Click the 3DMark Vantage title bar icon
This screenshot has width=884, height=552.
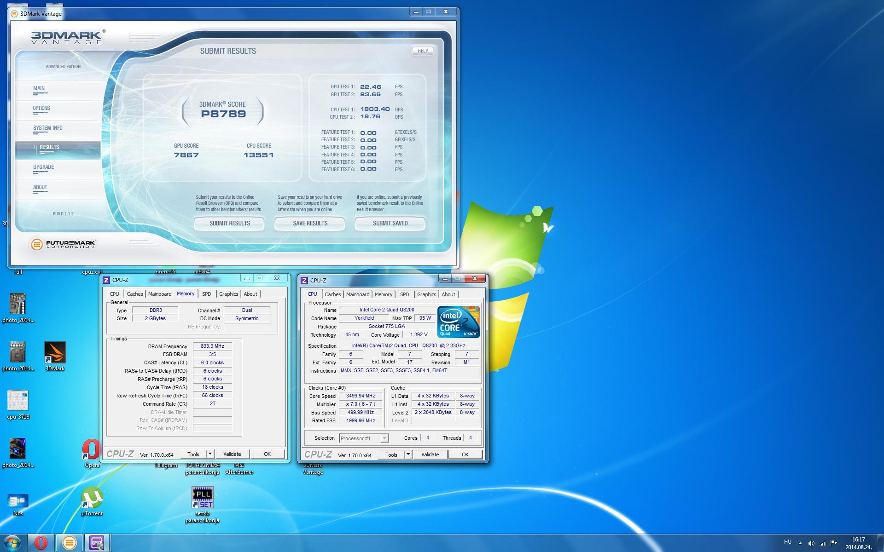coord(14,13)
